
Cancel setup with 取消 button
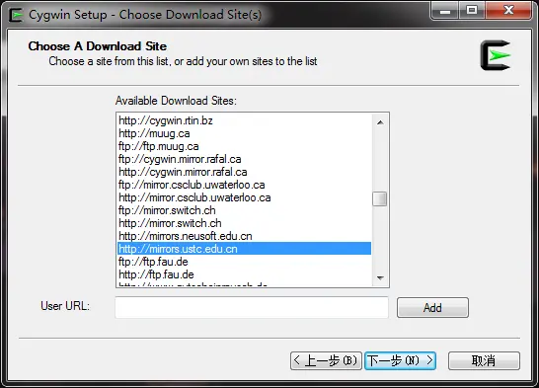[484, 360]
